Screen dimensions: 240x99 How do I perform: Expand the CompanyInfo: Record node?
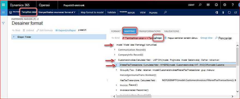115,55
